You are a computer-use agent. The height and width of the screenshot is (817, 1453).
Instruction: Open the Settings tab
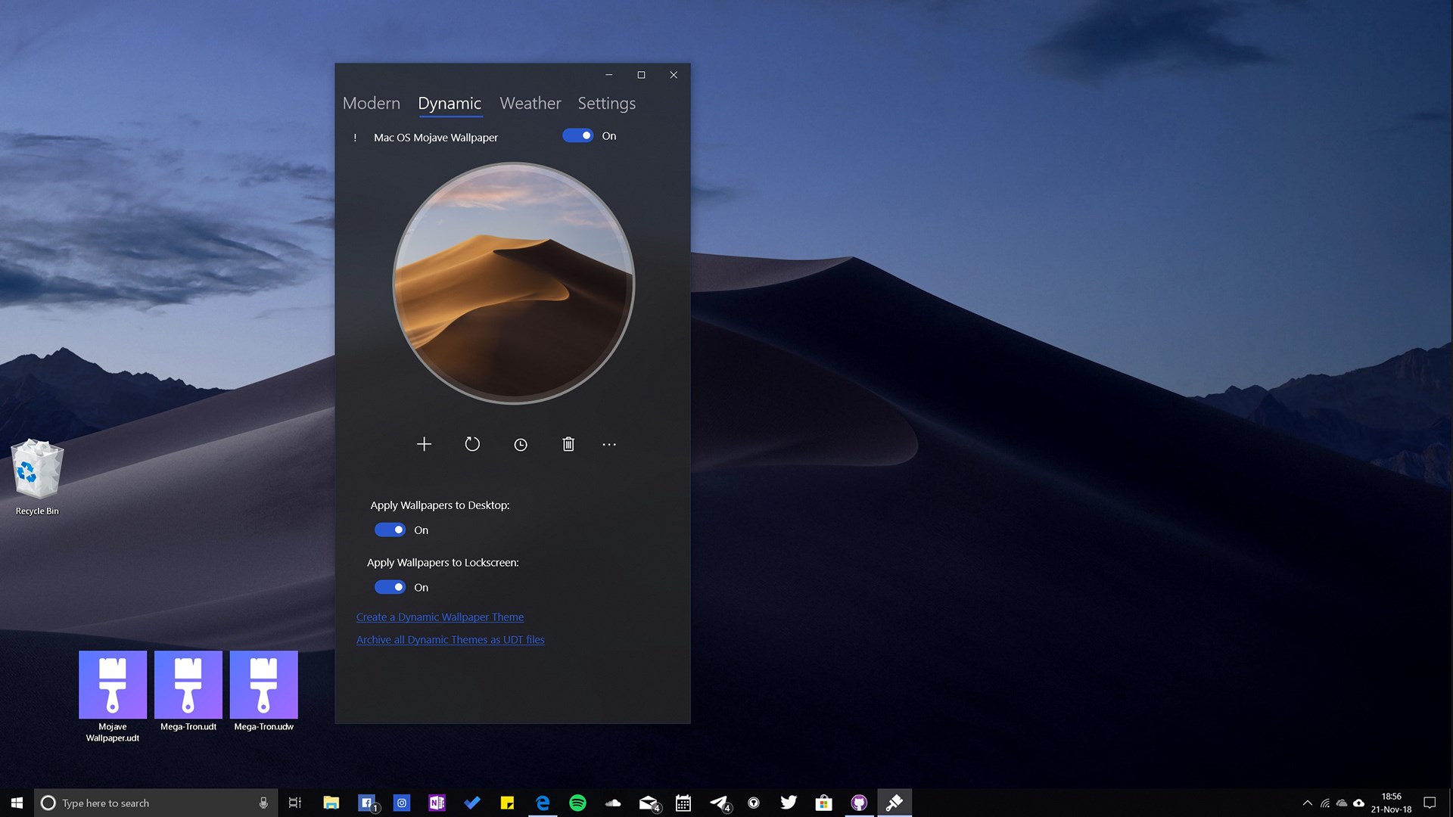click(x=606, y=104)
